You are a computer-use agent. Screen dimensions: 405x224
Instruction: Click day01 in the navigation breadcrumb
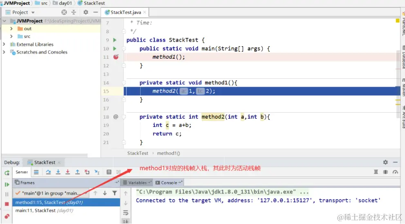(x=62, y=3)
